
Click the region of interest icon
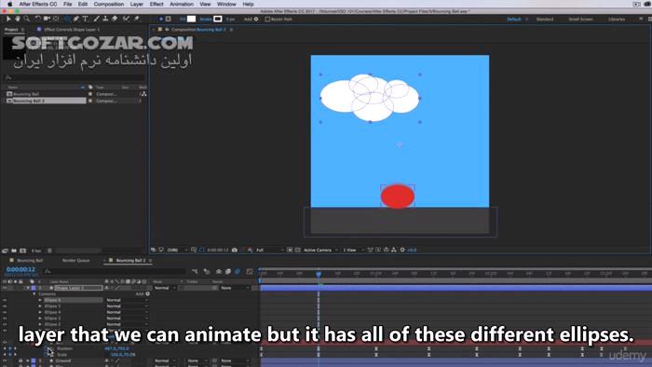click(x=290, y=250)
